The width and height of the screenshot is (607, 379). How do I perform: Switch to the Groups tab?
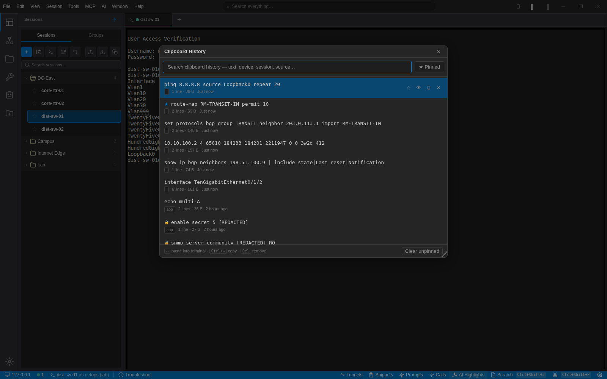click(96, 35)
